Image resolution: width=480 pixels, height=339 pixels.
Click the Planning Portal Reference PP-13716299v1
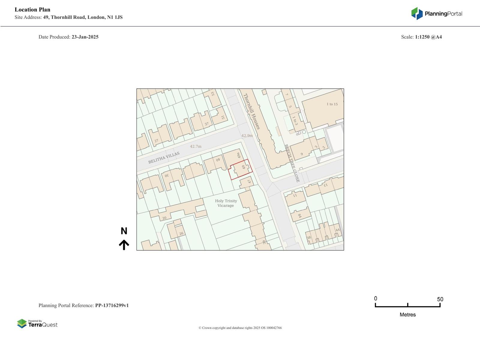83,305
